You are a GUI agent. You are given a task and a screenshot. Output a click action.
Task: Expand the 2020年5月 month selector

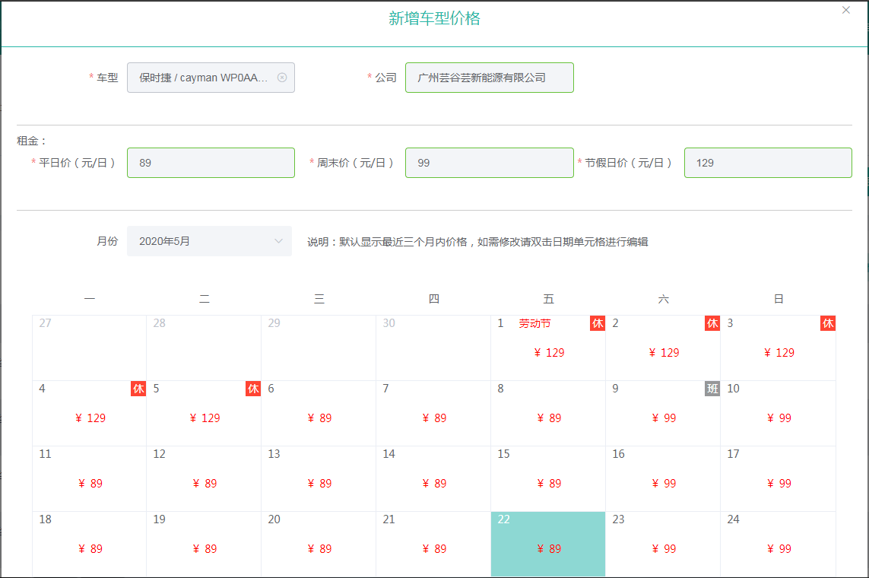[x=209, y=241]
